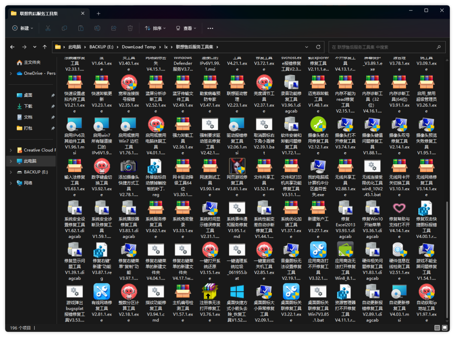Click the refresh button in address bar
This screenshot has height=337, width=455.
click(318, 47)
